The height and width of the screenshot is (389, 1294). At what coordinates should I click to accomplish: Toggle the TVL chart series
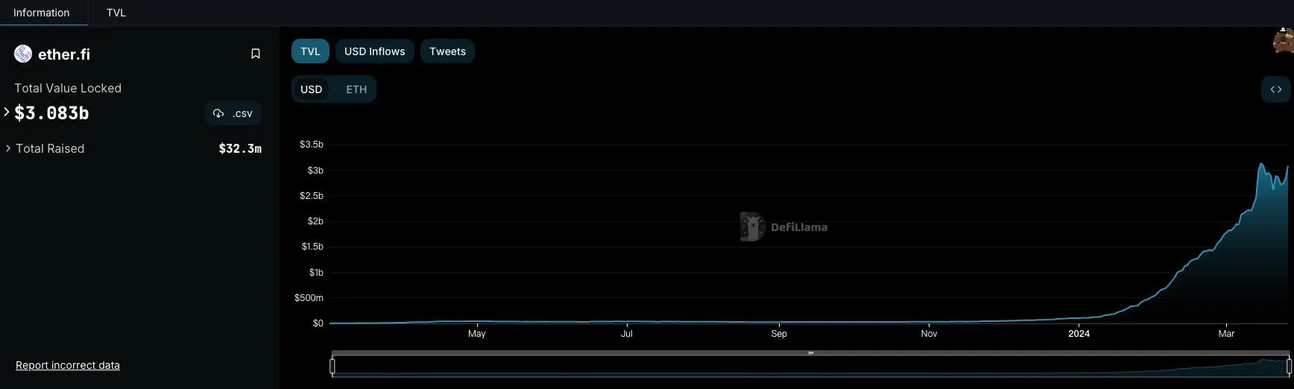tap(310, 51)
